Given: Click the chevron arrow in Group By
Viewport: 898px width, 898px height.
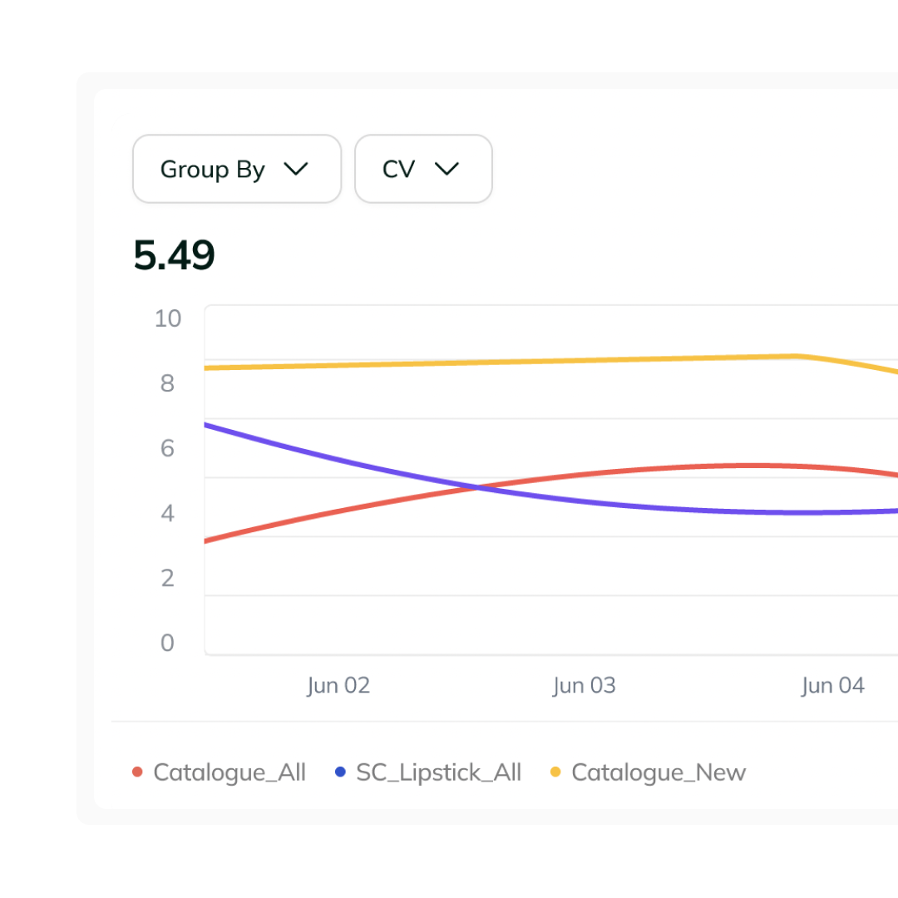Looking at the screenshot, I should [296, 169].
